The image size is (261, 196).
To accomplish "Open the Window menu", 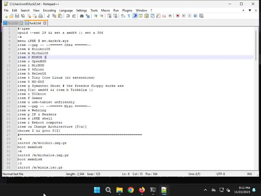I will coord(141,10).
